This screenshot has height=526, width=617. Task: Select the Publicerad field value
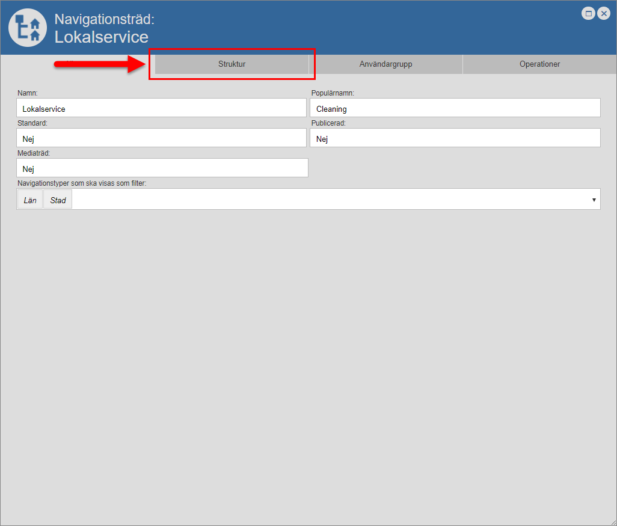(455, 138)
